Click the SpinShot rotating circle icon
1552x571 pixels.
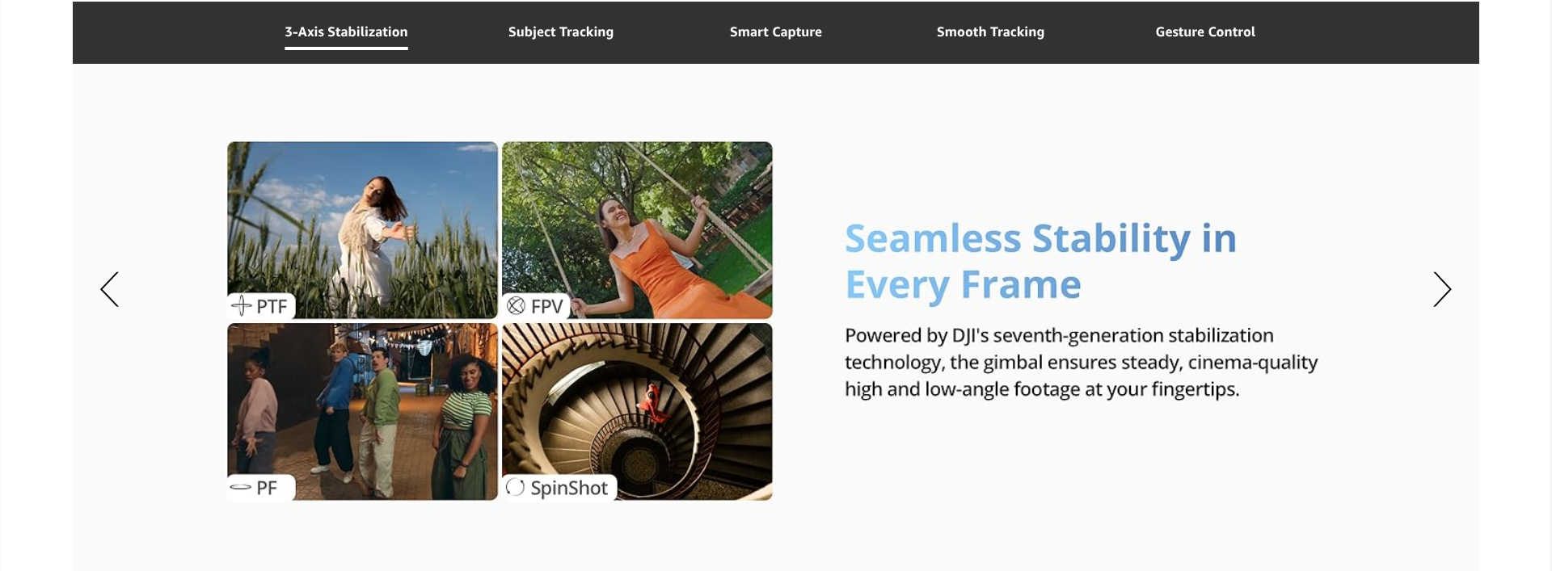[x=515, y=488]
